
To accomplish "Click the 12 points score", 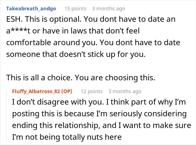I will [x=92, y=91].
